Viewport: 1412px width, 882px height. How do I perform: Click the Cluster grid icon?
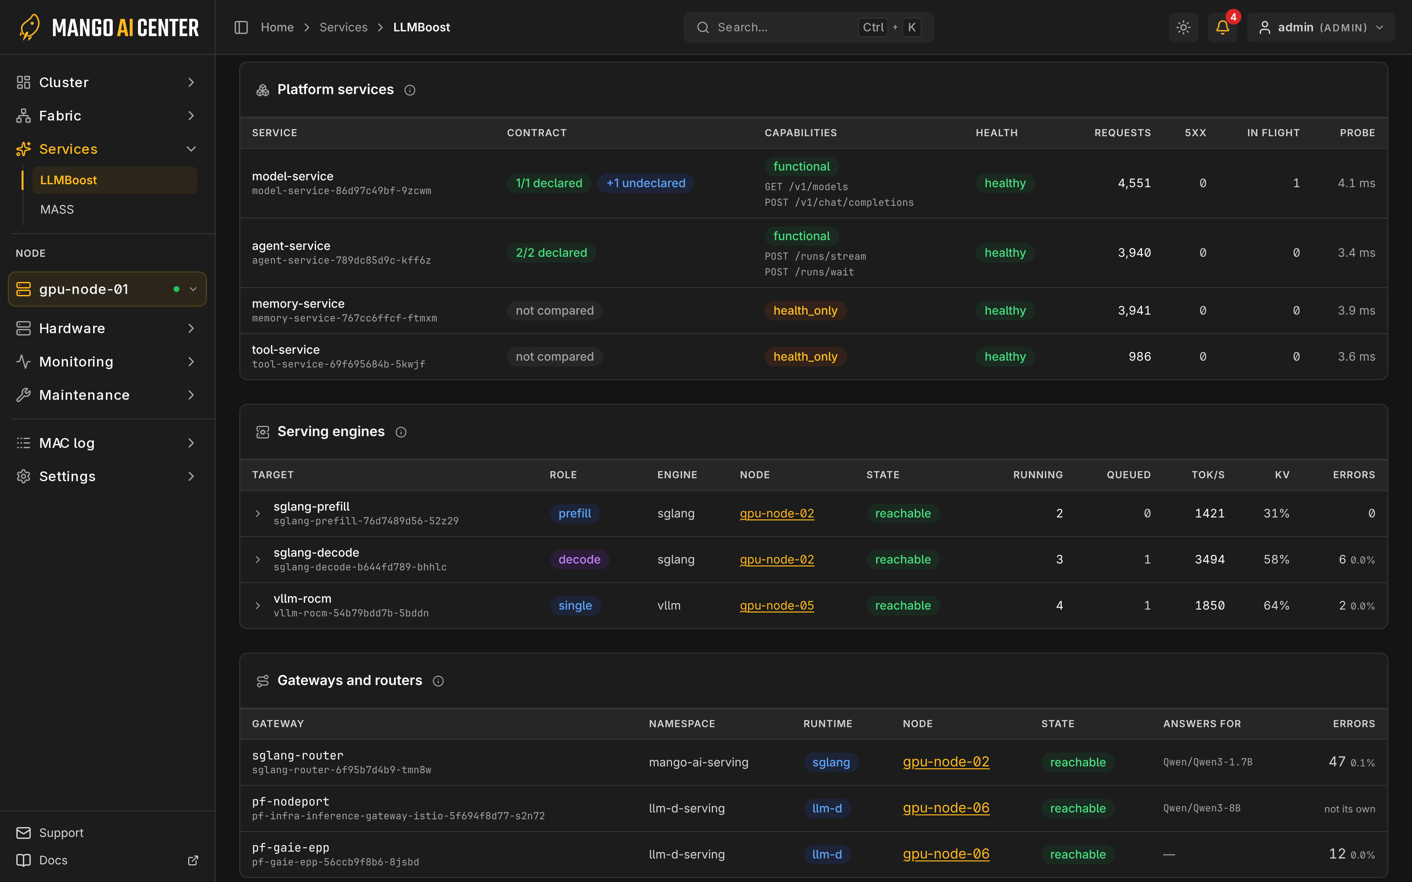[x=23, y=82]
